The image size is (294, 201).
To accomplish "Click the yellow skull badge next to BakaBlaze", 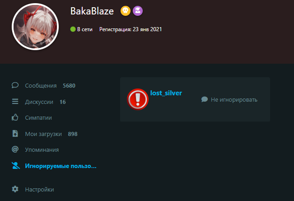I will [x=126, y=11].
